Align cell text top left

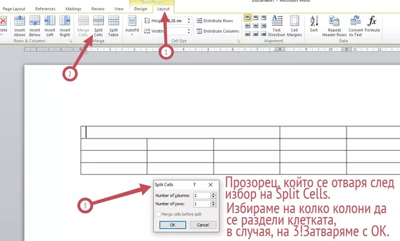click(248, 18)
